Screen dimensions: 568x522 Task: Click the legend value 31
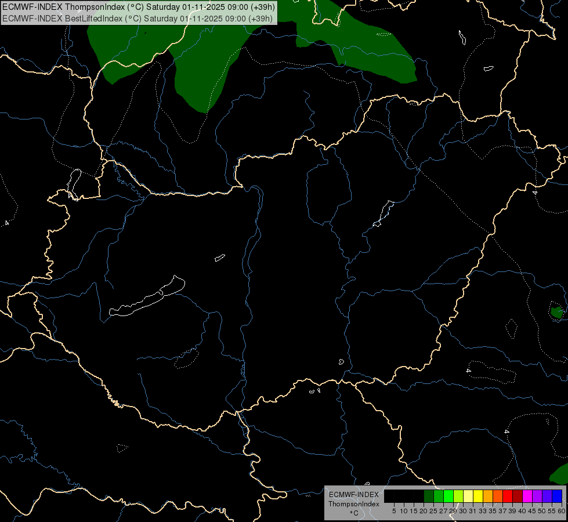[473, 511]
